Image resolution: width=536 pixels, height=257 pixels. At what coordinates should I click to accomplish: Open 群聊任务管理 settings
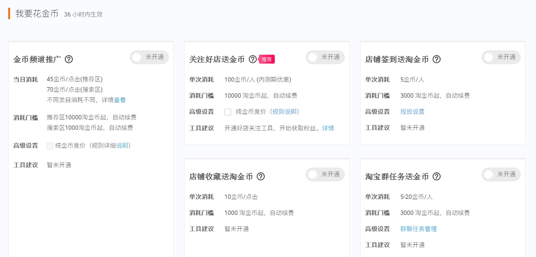click(418, 228)
